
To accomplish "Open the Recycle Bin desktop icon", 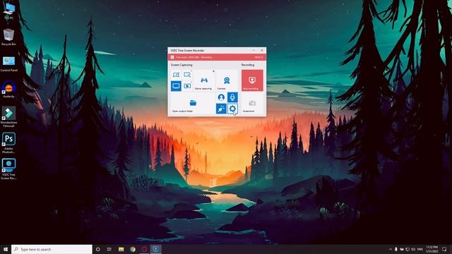I will [x=8, y=37].
